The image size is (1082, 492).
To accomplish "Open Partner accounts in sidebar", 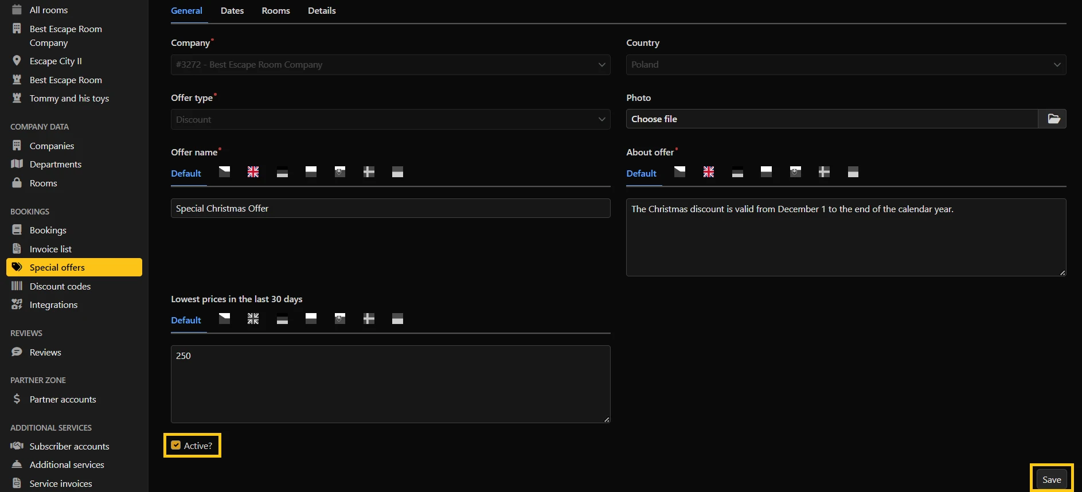I will pos(63,399).
